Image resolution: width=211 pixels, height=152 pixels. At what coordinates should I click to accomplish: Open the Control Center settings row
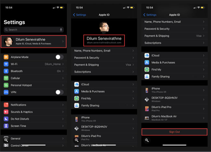tap(34, 145)
